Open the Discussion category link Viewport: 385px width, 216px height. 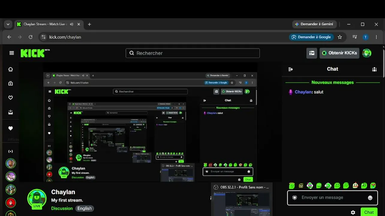[62, 208]
